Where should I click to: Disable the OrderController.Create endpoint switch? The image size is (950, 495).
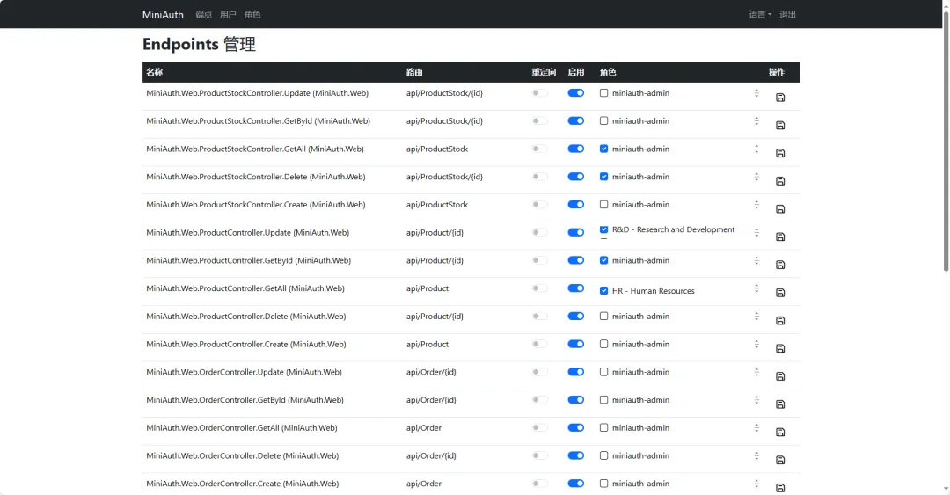click(x=575, y=483)
